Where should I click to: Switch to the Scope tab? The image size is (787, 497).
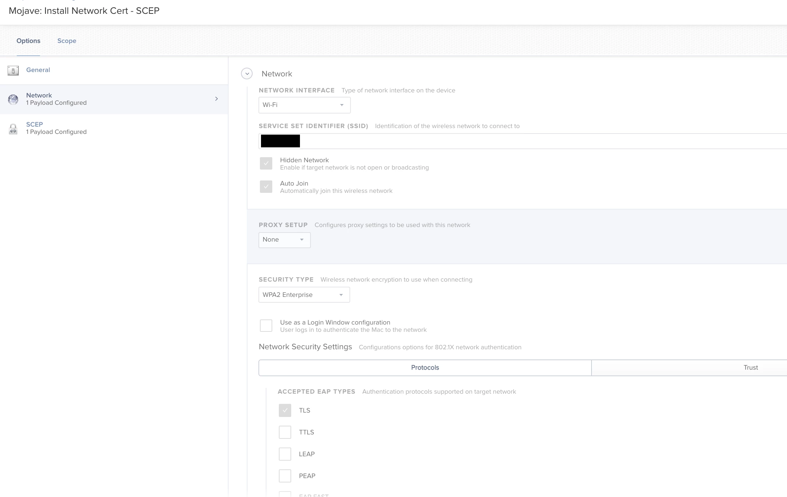point(67,41)
